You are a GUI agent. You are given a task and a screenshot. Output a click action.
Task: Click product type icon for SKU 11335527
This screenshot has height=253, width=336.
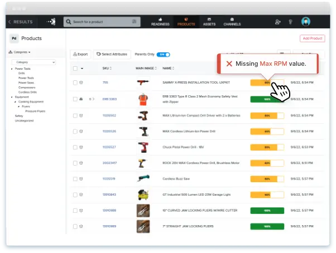pos(81,147)
